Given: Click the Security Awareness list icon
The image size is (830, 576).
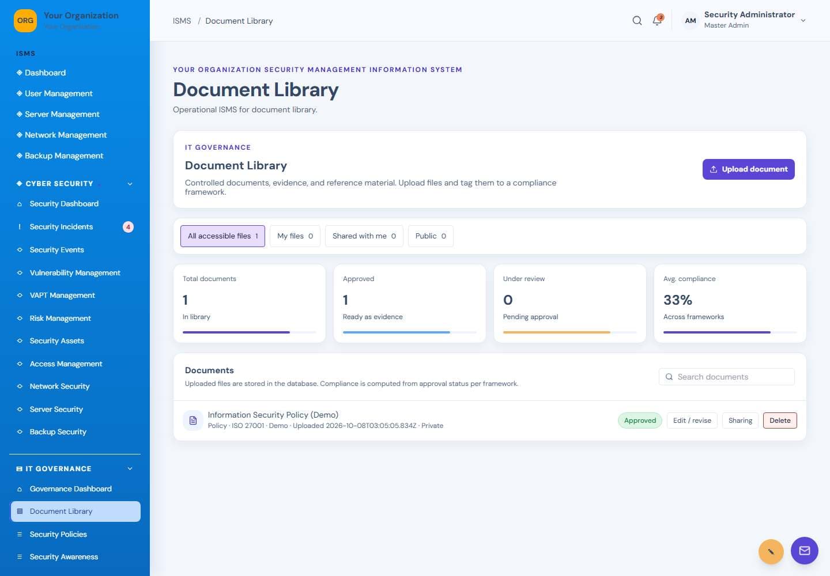Looking at the screenshot, I should tap(20, 557).
